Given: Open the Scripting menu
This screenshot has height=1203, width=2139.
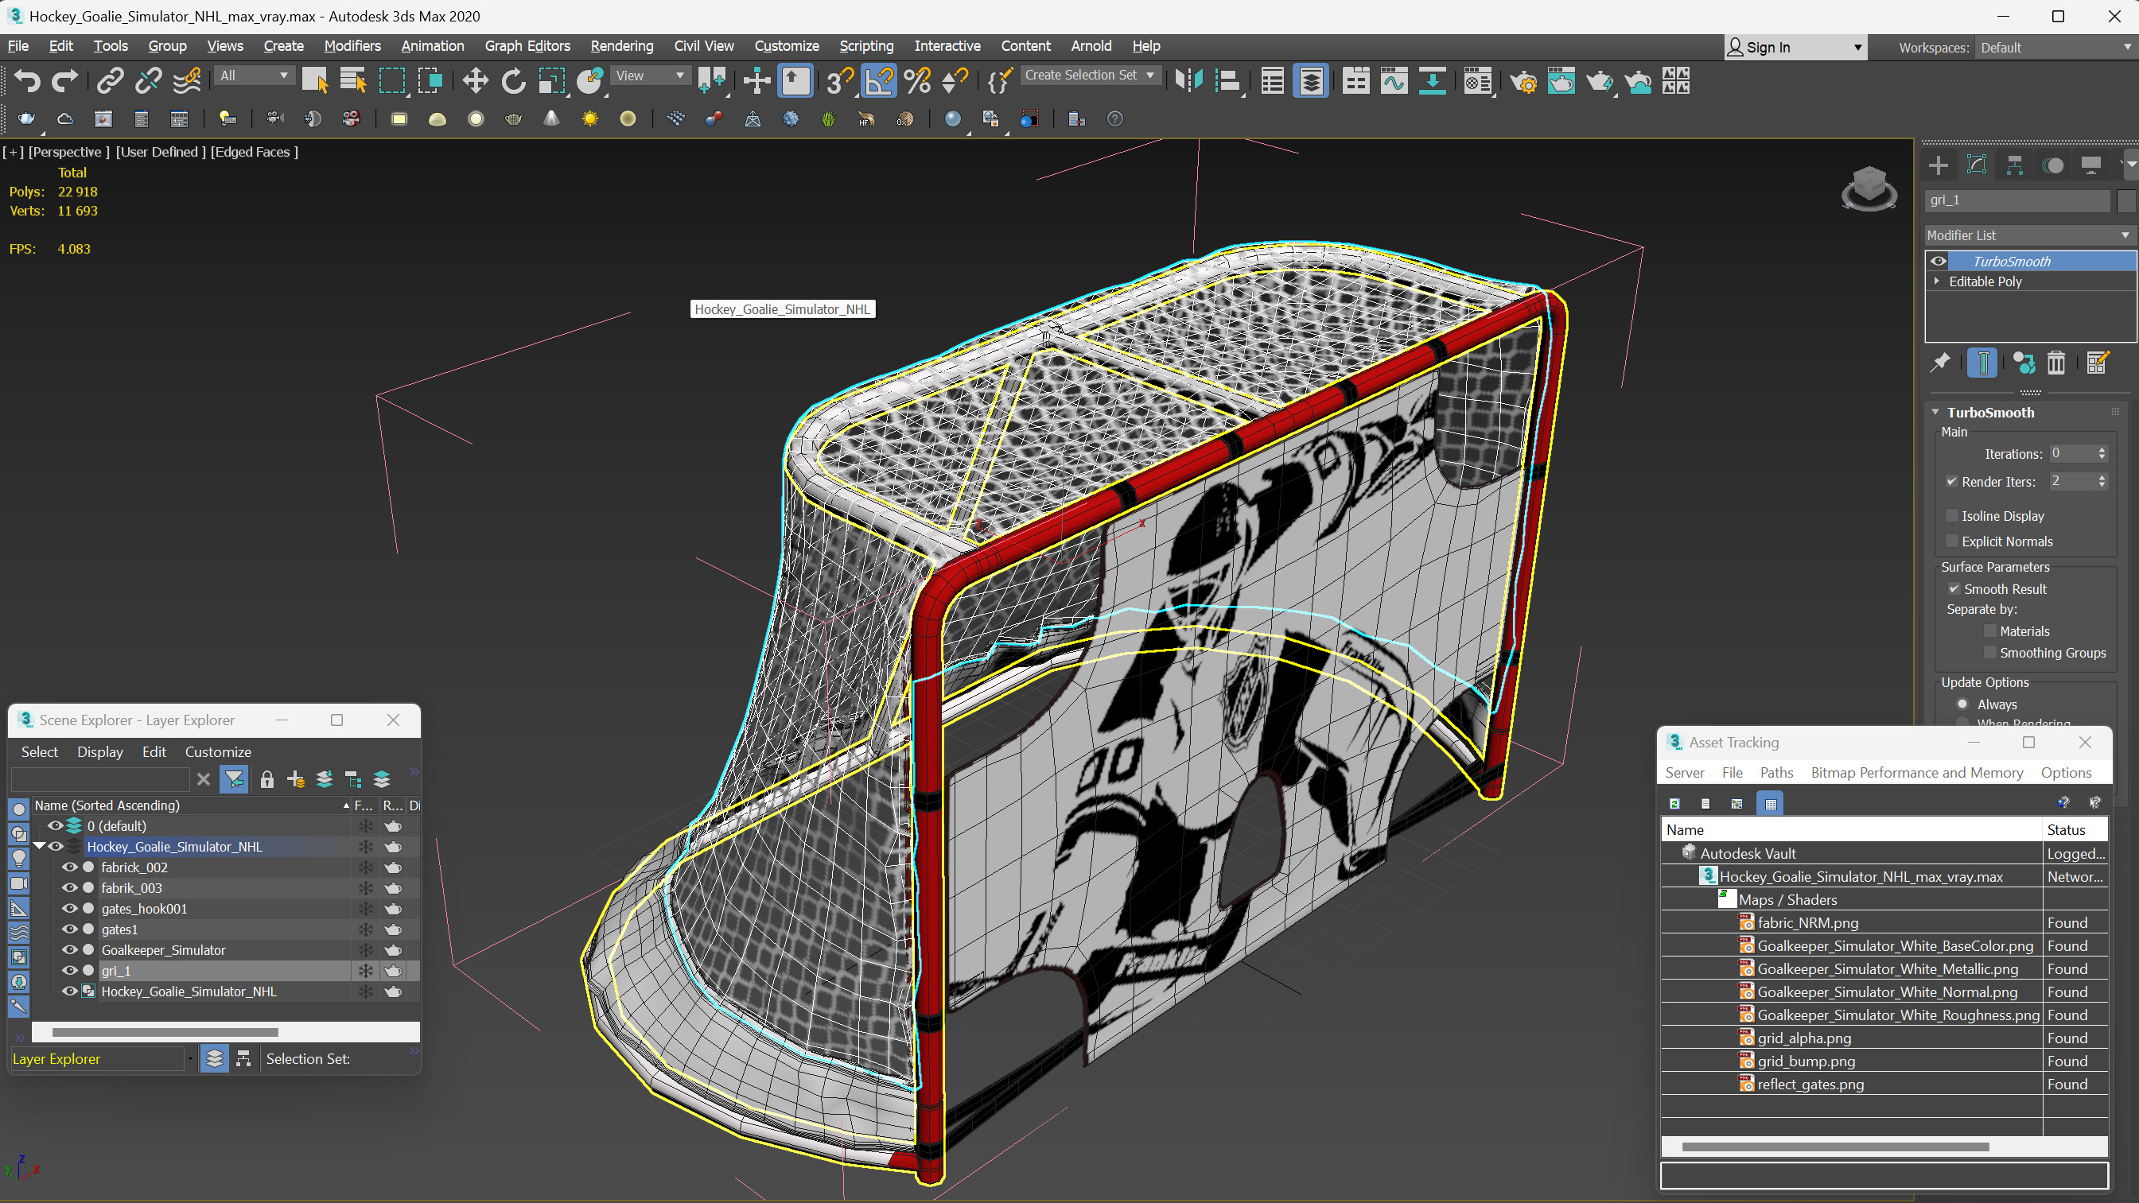Looking at the screenshot, I should click(866, 45).
